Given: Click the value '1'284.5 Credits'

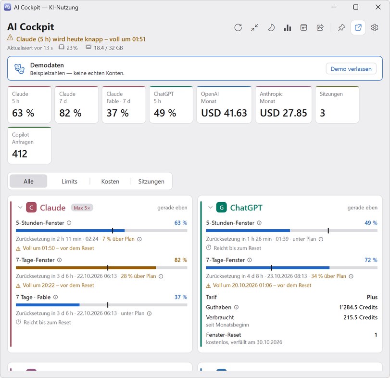Looking at the screenshot, I should (358, 307).
